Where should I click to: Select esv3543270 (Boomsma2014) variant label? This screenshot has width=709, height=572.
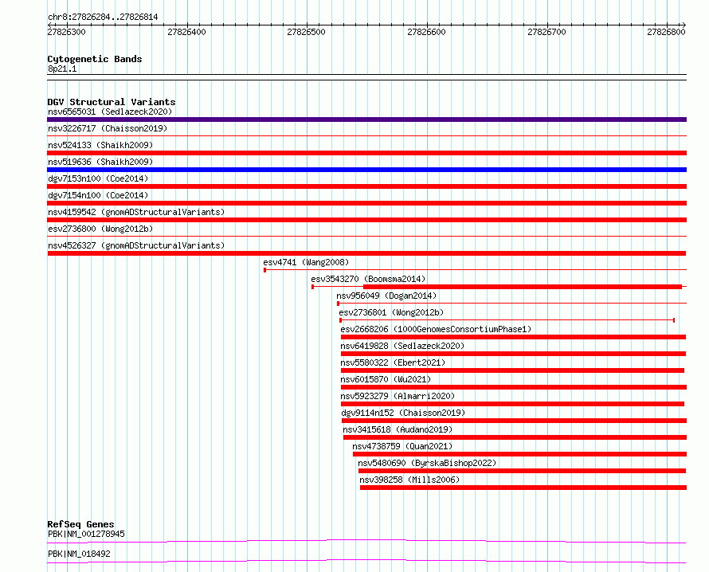[x=368, y=279]
